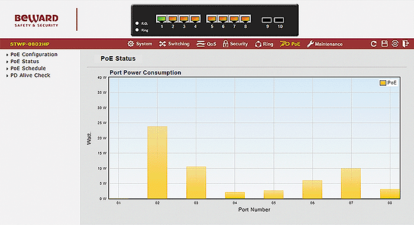Click the refresh icon in red bar
The image size is (414, 225).
[374, 44]
